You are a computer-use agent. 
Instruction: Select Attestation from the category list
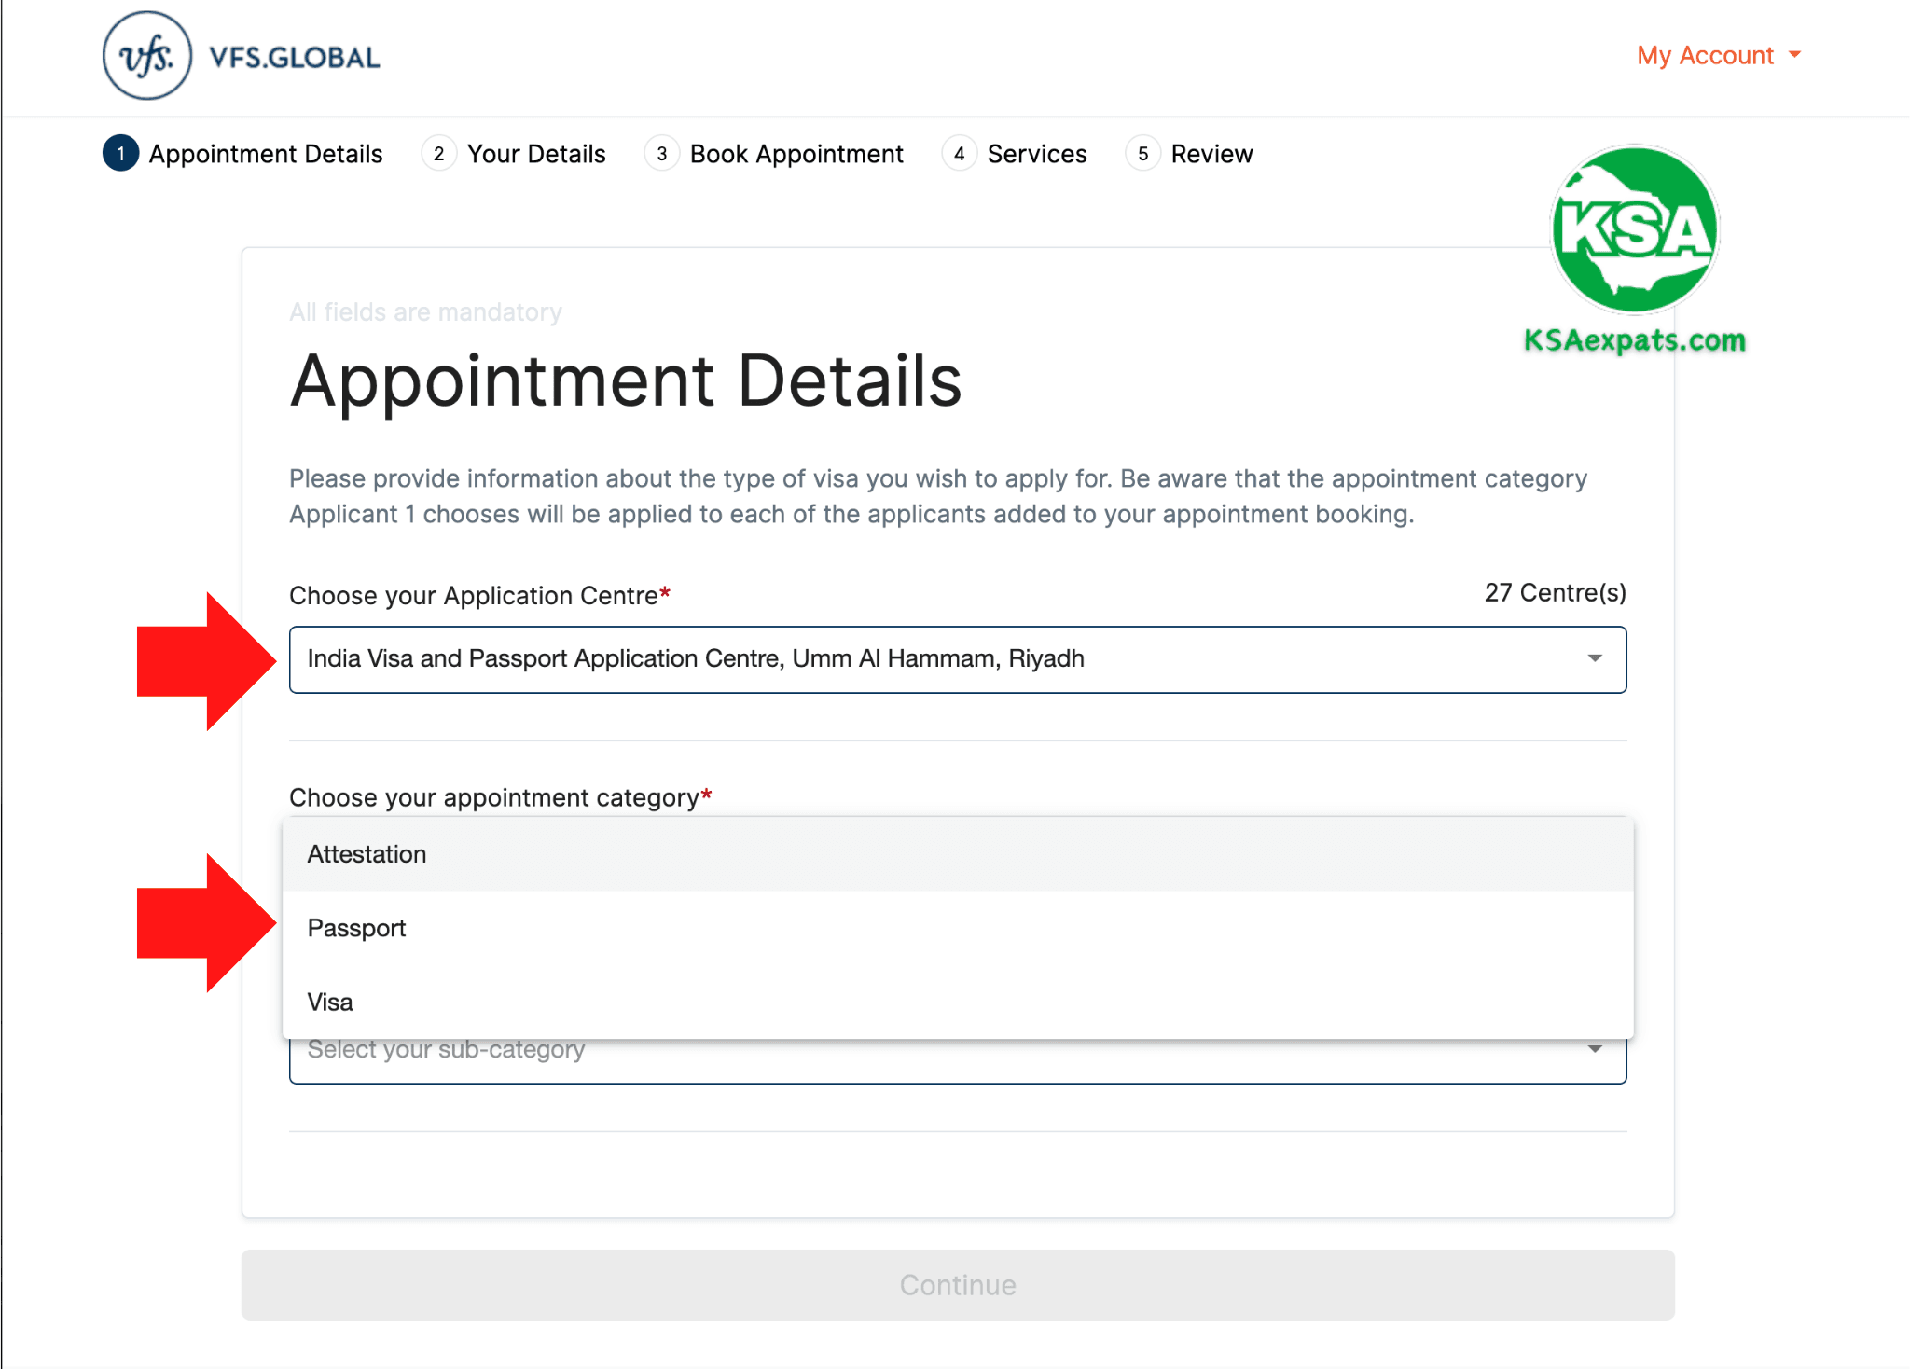tap(367, 853)
